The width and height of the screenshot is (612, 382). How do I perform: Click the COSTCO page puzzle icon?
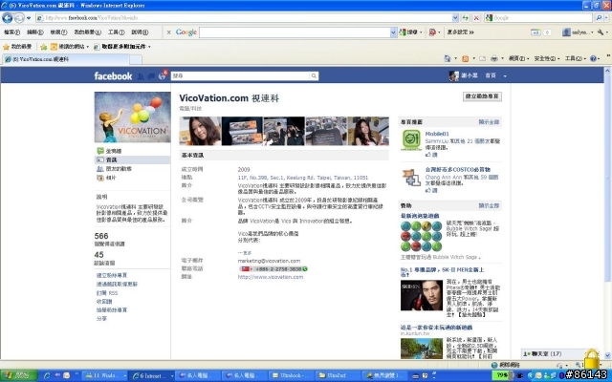point(411,178)
